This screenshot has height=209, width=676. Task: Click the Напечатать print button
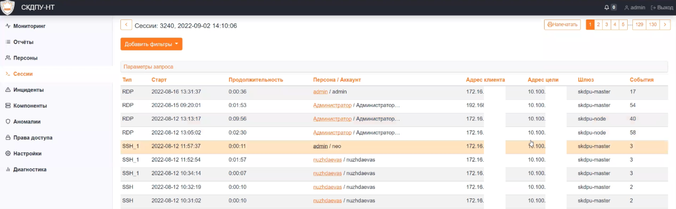pyautogui.click(x=562, y=25)
